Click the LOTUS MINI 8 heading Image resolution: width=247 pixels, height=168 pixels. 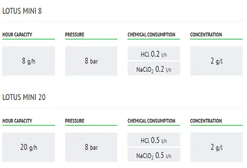[x=22, y=11]
